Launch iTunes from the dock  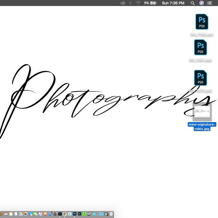pos(40,214)
